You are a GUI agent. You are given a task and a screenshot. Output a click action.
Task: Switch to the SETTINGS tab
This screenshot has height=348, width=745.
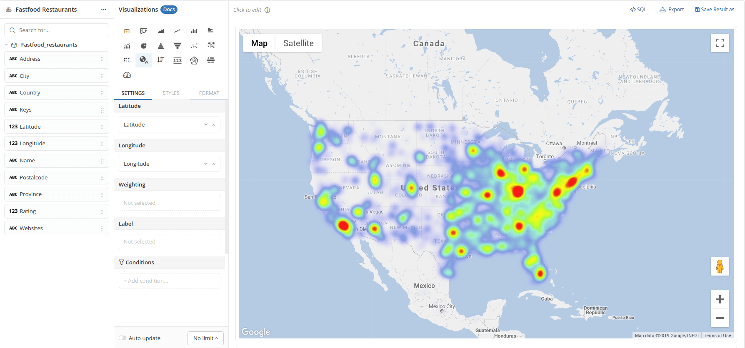point(133,93)
